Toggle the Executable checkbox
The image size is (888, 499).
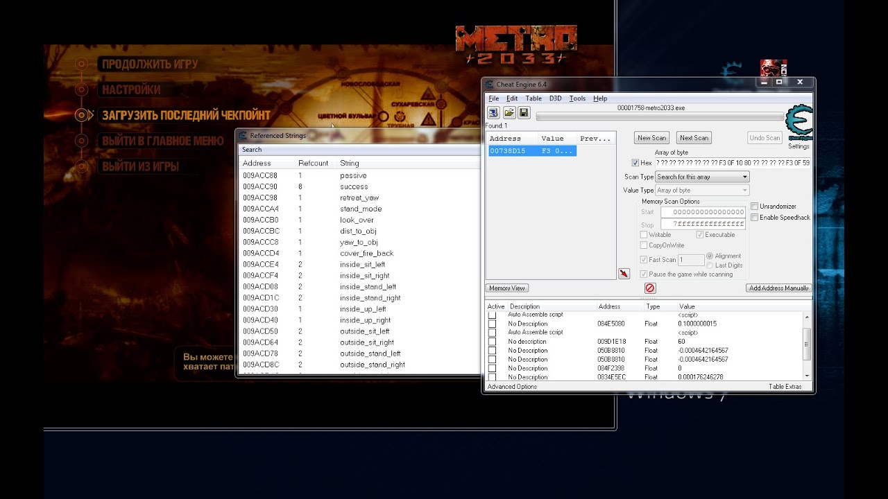pyautogui.click(x=700, y=235)
